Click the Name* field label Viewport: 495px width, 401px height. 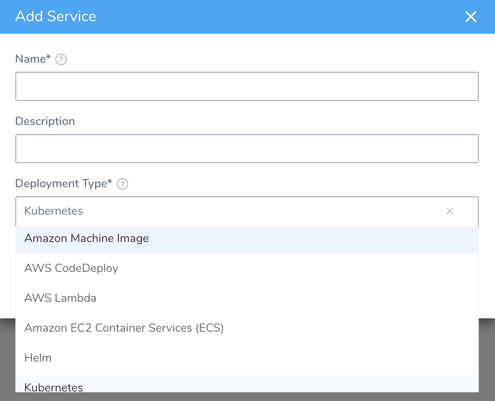point(33,59)
